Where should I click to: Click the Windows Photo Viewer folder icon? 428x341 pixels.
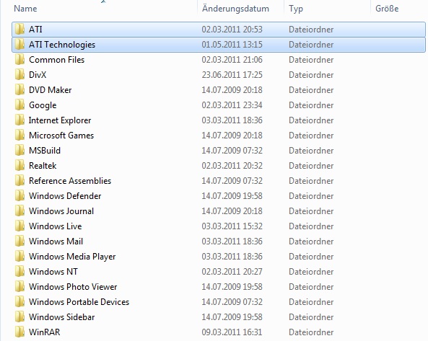click(19, 286)
